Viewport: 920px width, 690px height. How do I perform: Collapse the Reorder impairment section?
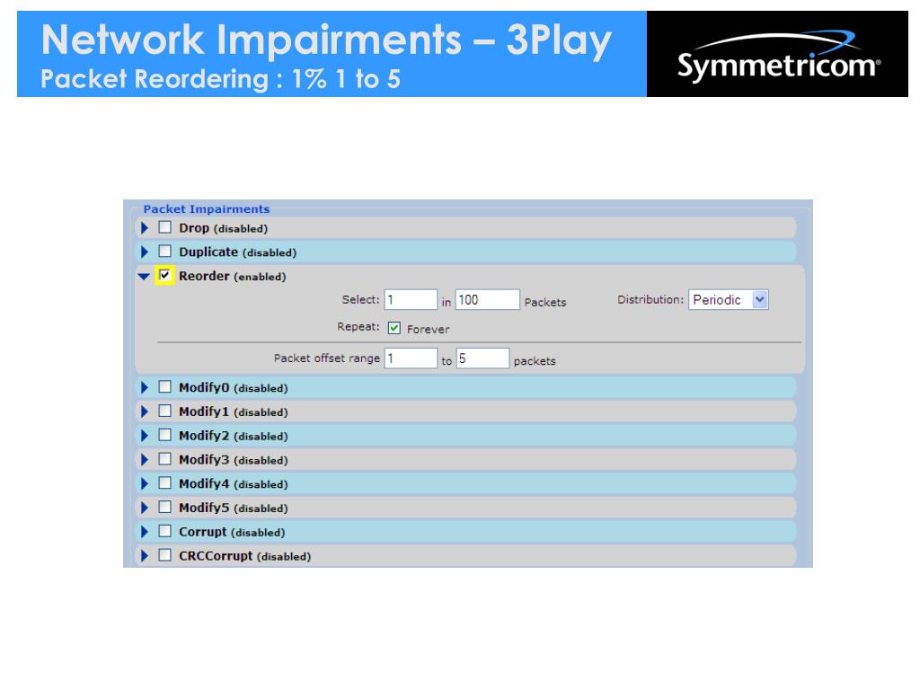point(144,276)
